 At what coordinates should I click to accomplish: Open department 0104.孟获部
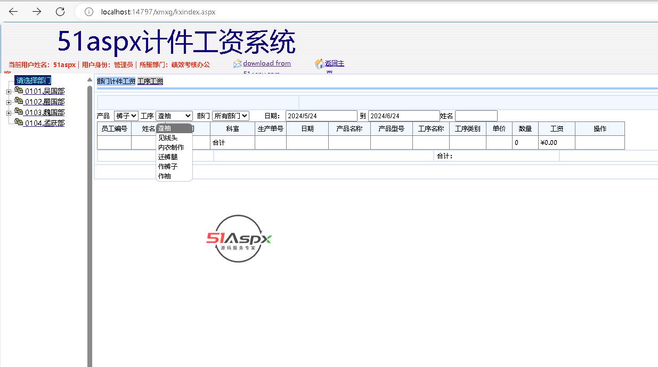pos(45,123)
